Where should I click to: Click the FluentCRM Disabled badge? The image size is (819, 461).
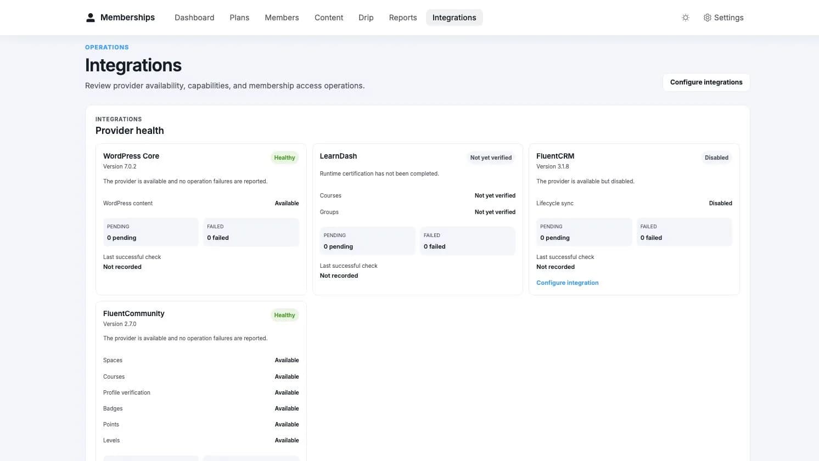(716, 158)
